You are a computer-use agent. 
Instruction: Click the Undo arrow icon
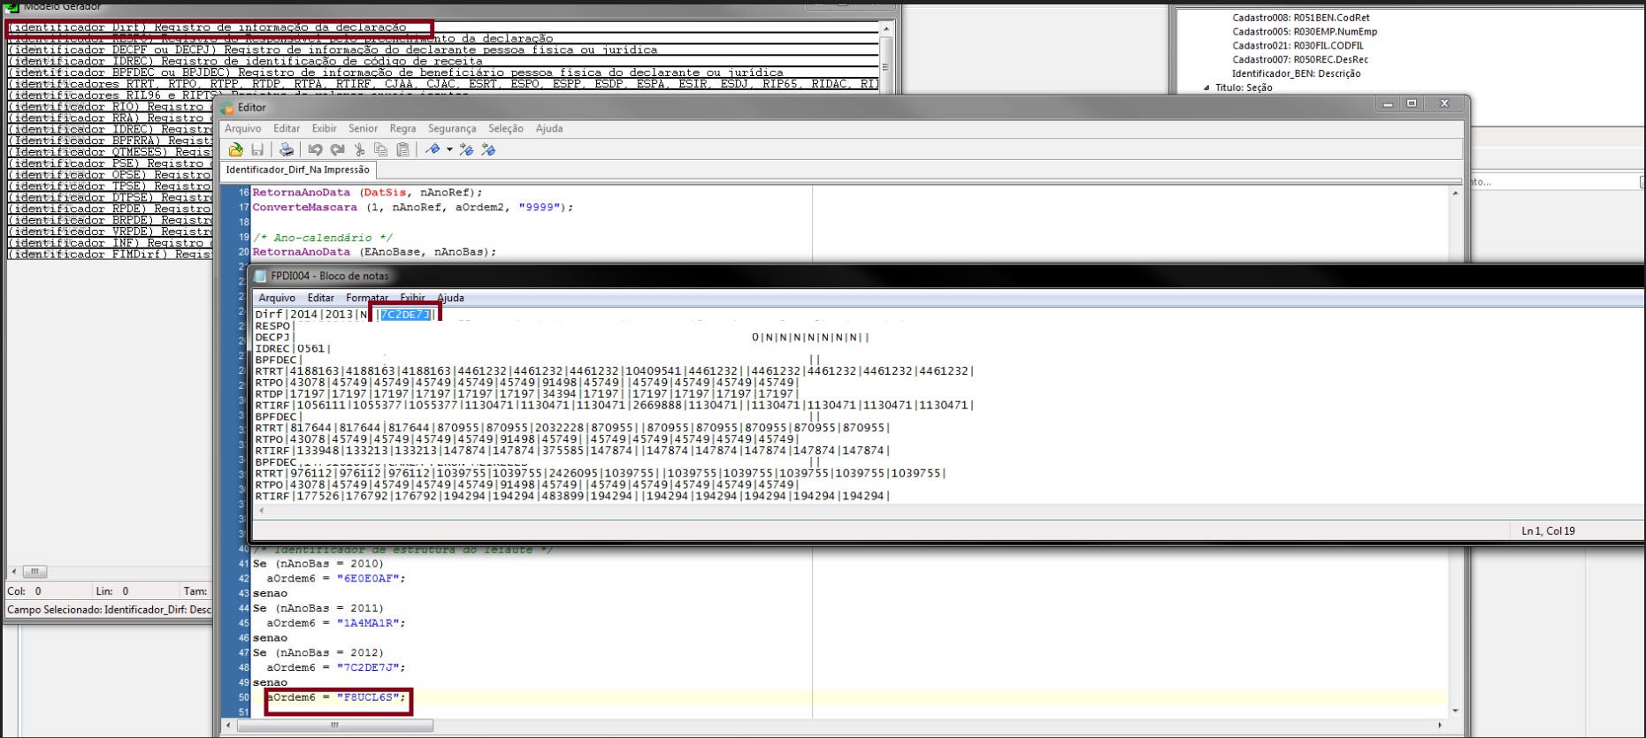pyautogui.click(x=315, y=150)
